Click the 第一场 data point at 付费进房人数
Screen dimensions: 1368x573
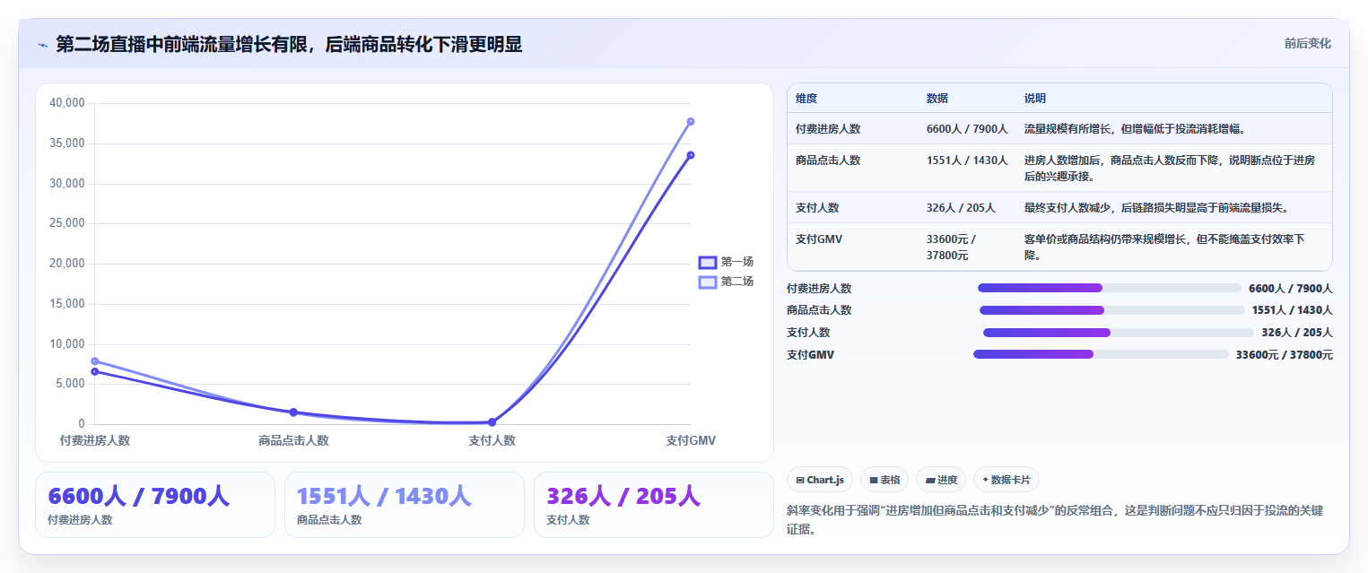tap(94, 371)
